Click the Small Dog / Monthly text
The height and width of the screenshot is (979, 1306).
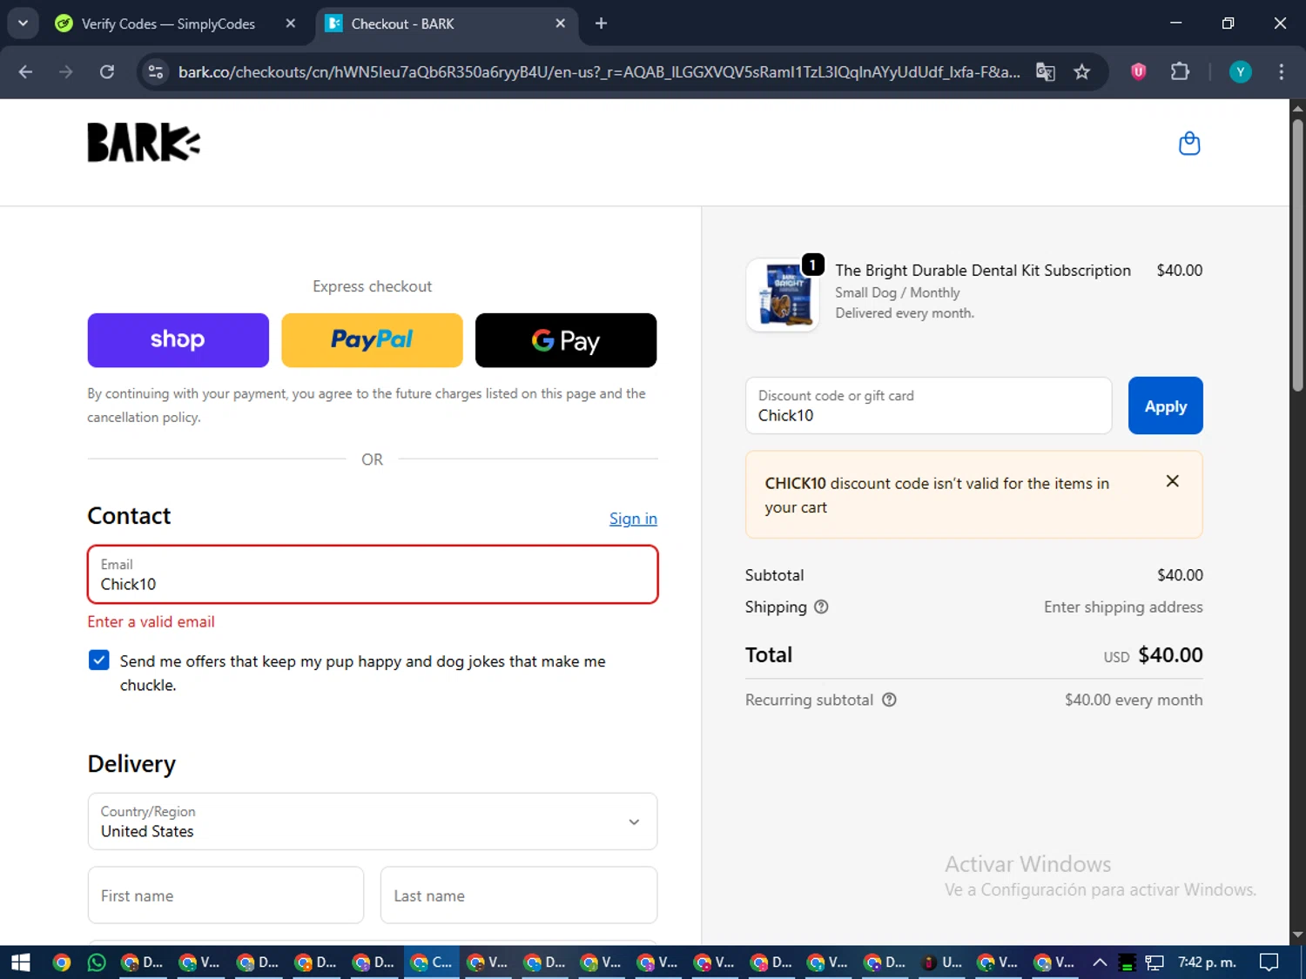pos(898,292)
